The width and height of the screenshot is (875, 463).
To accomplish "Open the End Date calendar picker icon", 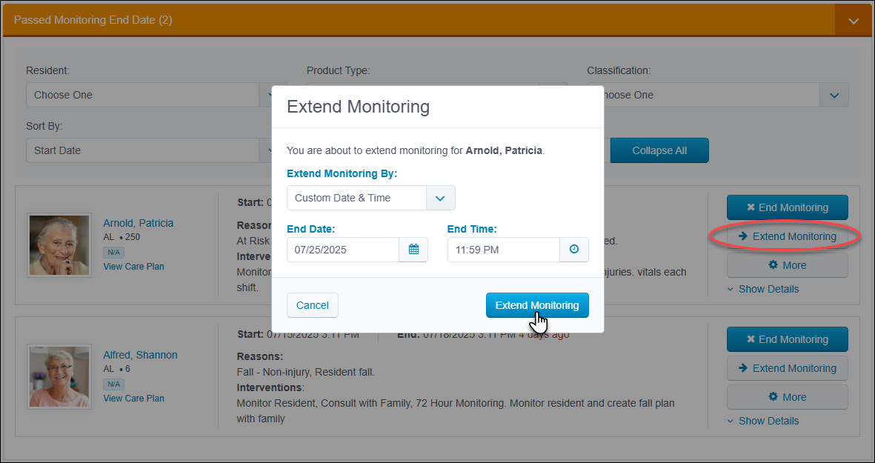I will point(413,250).
